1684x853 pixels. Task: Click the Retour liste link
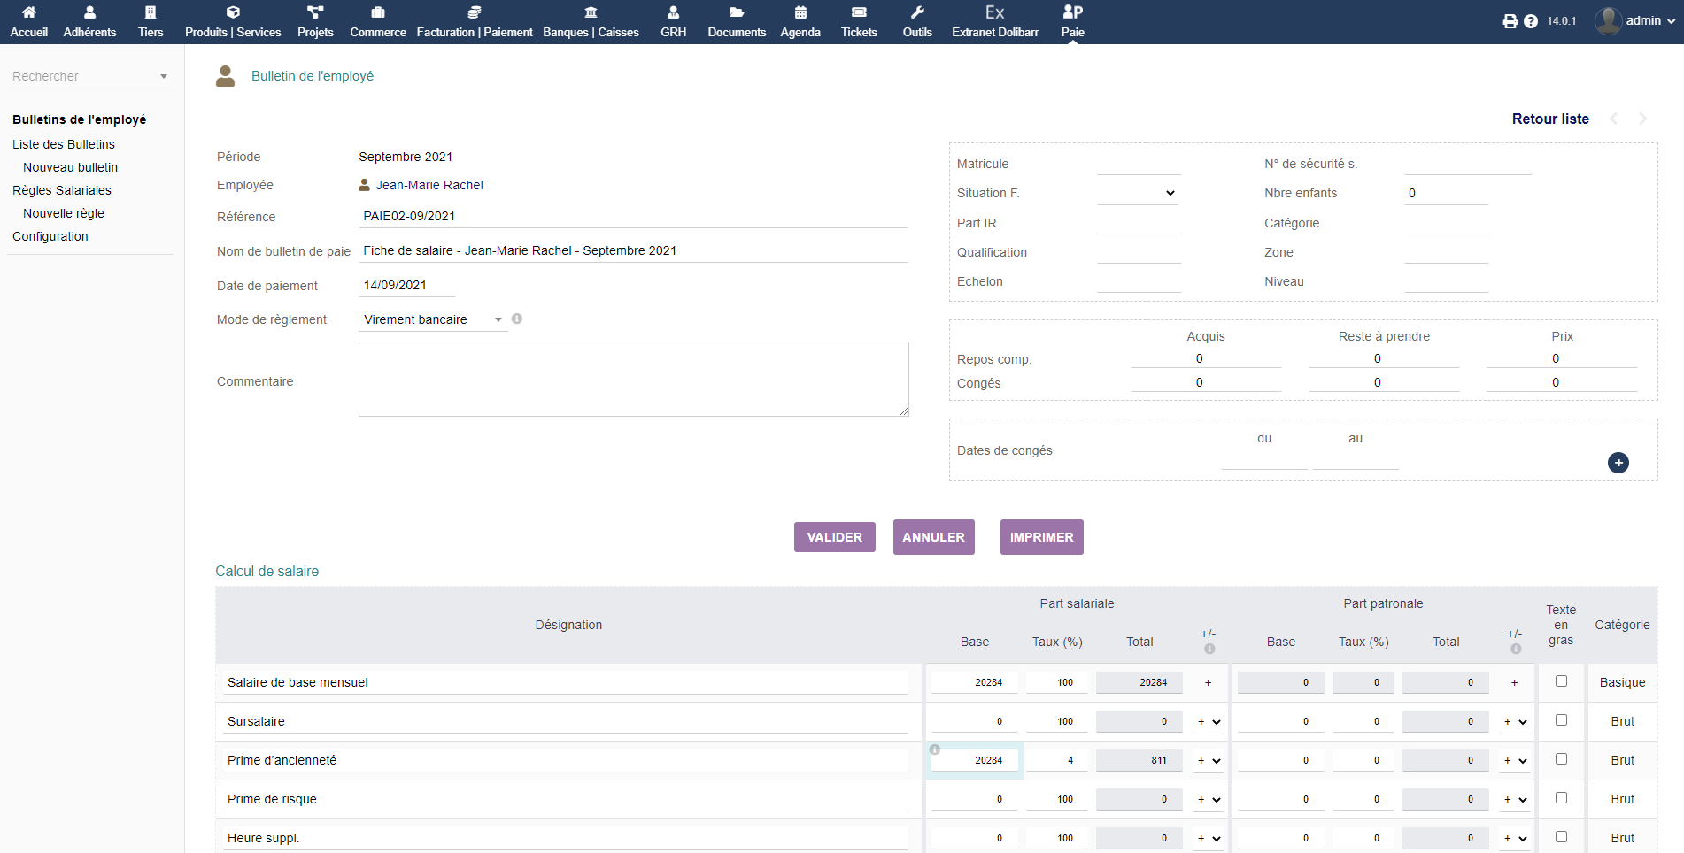(1549, 119)
